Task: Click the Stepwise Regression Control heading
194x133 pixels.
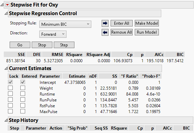Action: tap(43, 13)
